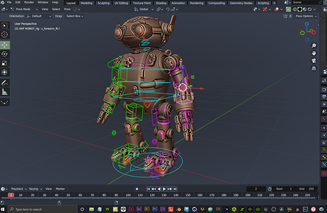Screen dimensions: 327x213
Task: Open Global transform orientation dropdown
Action: pos(144,9)
